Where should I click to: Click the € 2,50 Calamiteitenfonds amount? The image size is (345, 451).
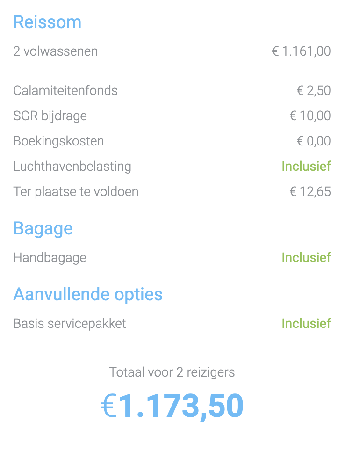tap(314, 91)
